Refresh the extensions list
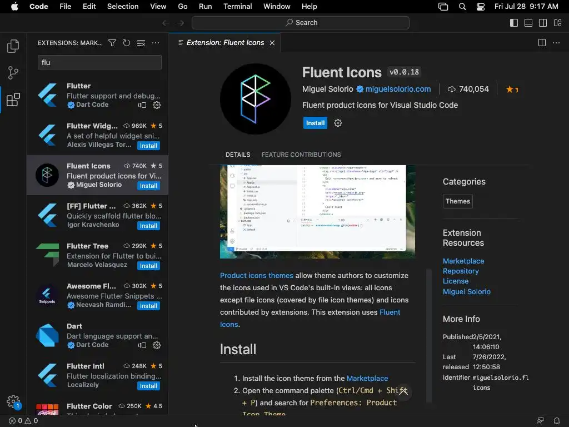This screenshot has height=427, width=569. (126, 43)
